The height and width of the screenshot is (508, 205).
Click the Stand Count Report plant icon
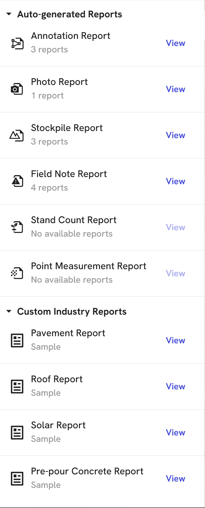[x=17, y=227]
